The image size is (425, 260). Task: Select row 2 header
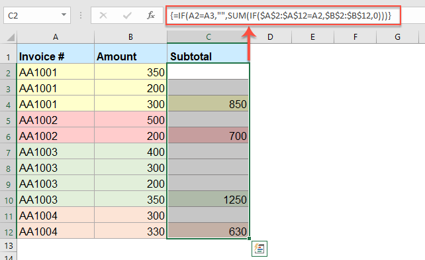click(9, 72)
